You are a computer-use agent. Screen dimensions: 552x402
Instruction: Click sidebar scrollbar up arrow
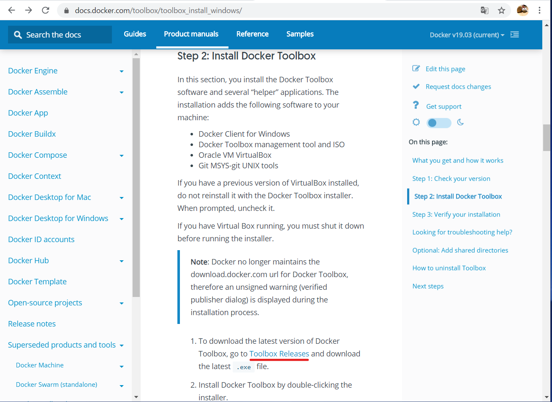[x=136, y=54]
